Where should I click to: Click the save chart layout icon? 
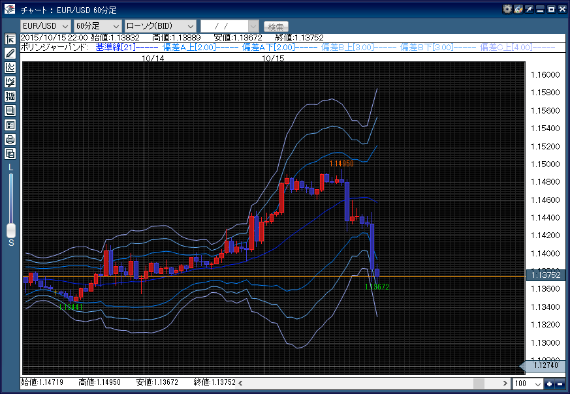click(10, 153)
